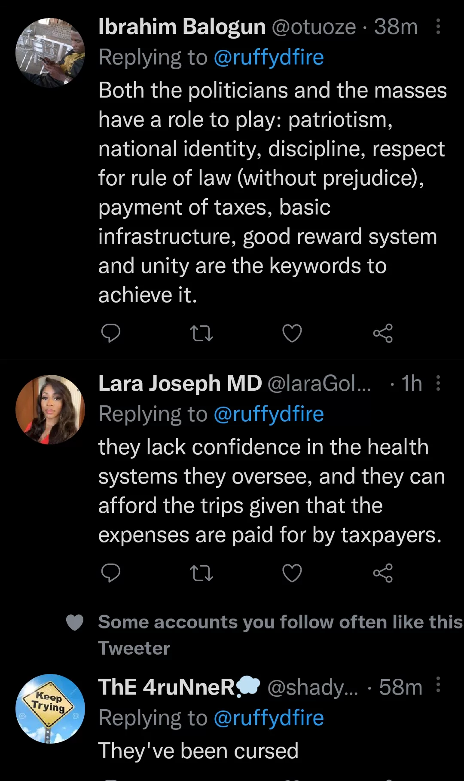Open the 'They've been cursed' tweet
The image size is (464, 781).
198,751
